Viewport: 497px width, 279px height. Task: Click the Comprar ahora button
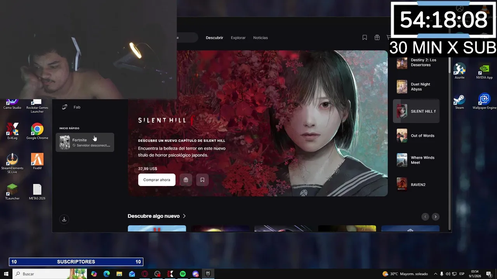point(157,180)
